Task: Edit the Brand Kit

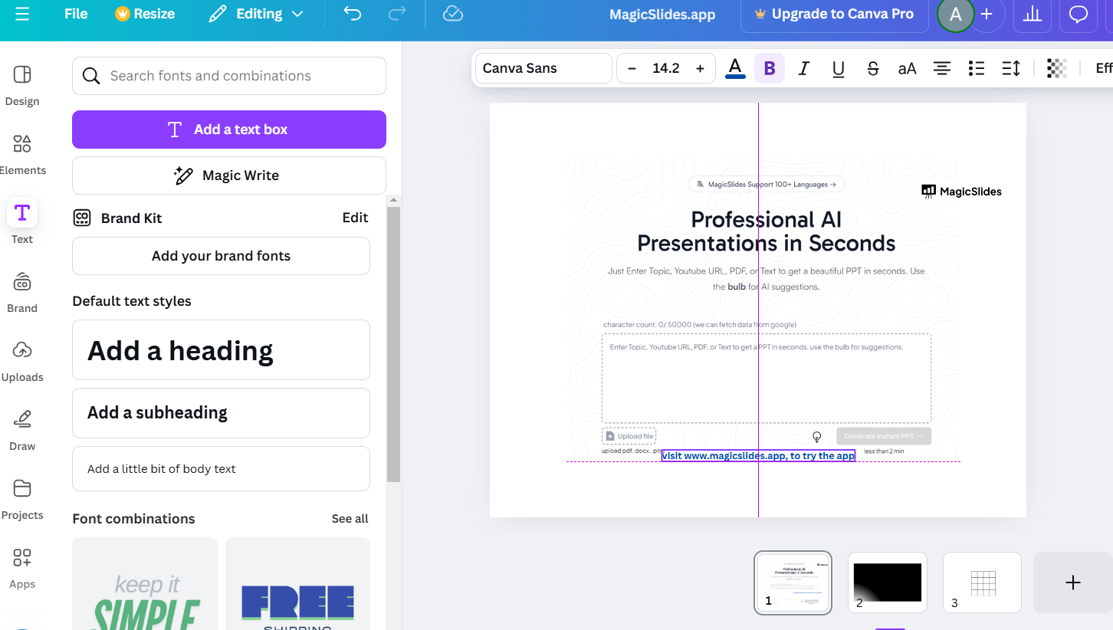Action: pos(355,218)
